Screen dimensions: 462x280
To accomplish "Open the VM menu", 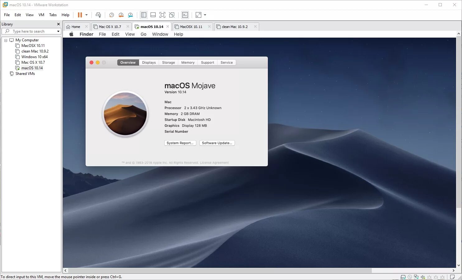I will (41, 15).
